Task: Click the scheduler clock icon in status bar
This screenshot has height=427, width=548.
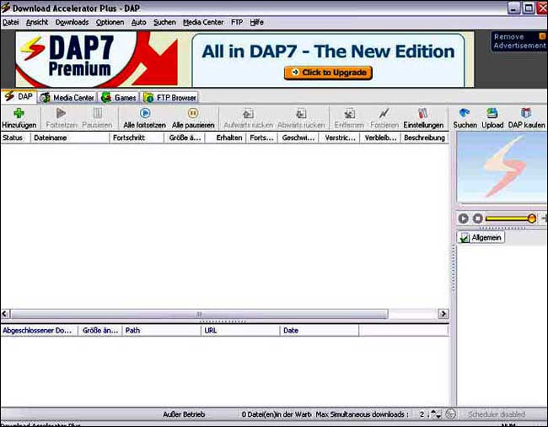Action: (451, 414)
